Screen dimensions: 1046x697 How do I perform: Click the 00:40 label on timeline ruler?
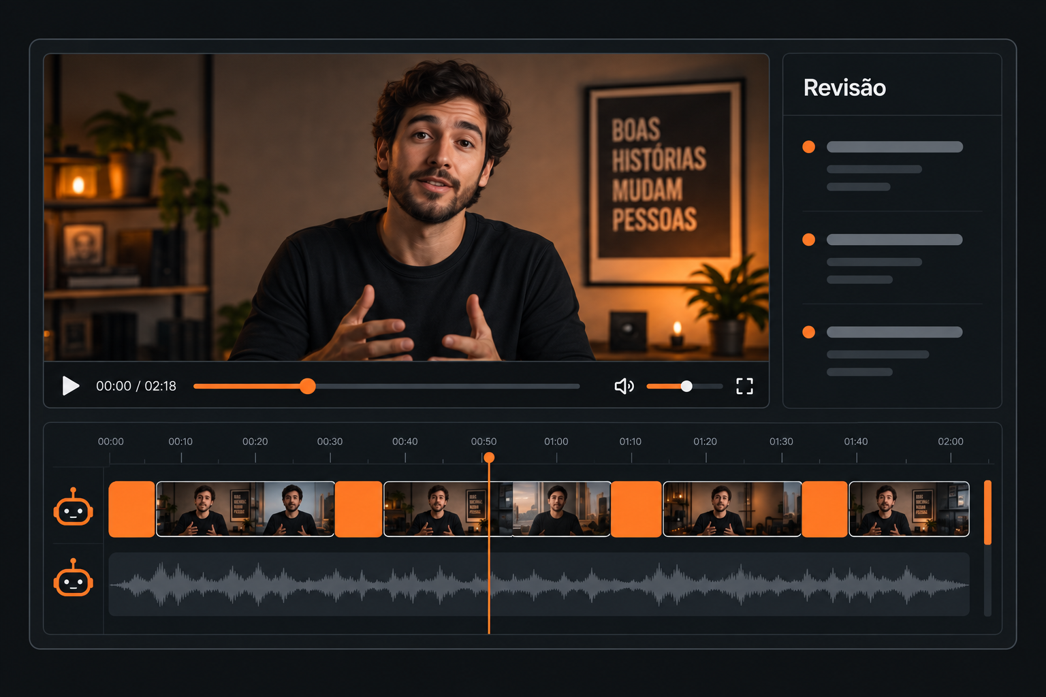tap(405, 441)
